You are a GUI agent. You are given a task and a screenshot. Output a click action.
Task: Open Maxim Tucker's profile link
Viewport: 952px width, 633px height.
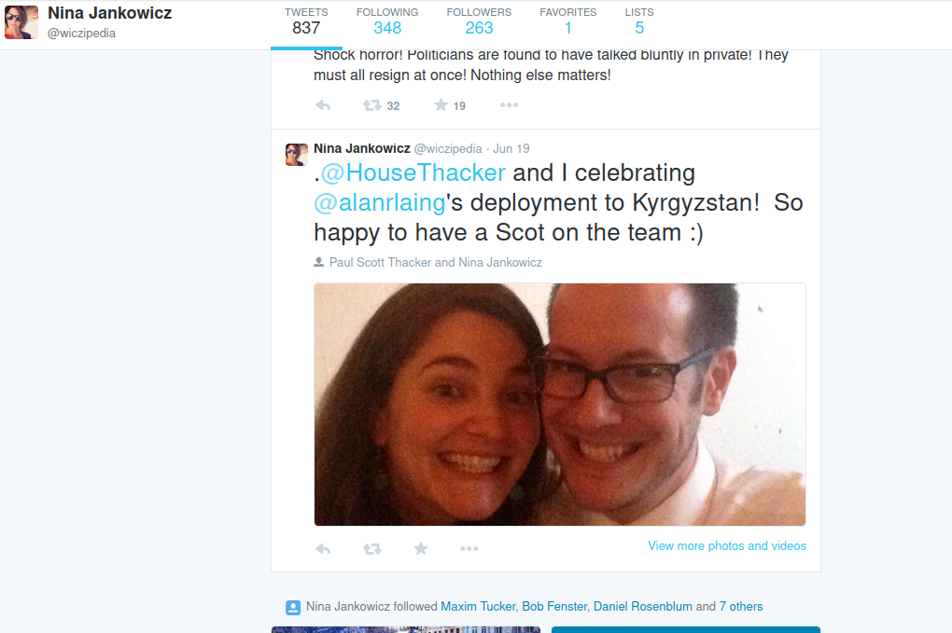click(478, 606)
